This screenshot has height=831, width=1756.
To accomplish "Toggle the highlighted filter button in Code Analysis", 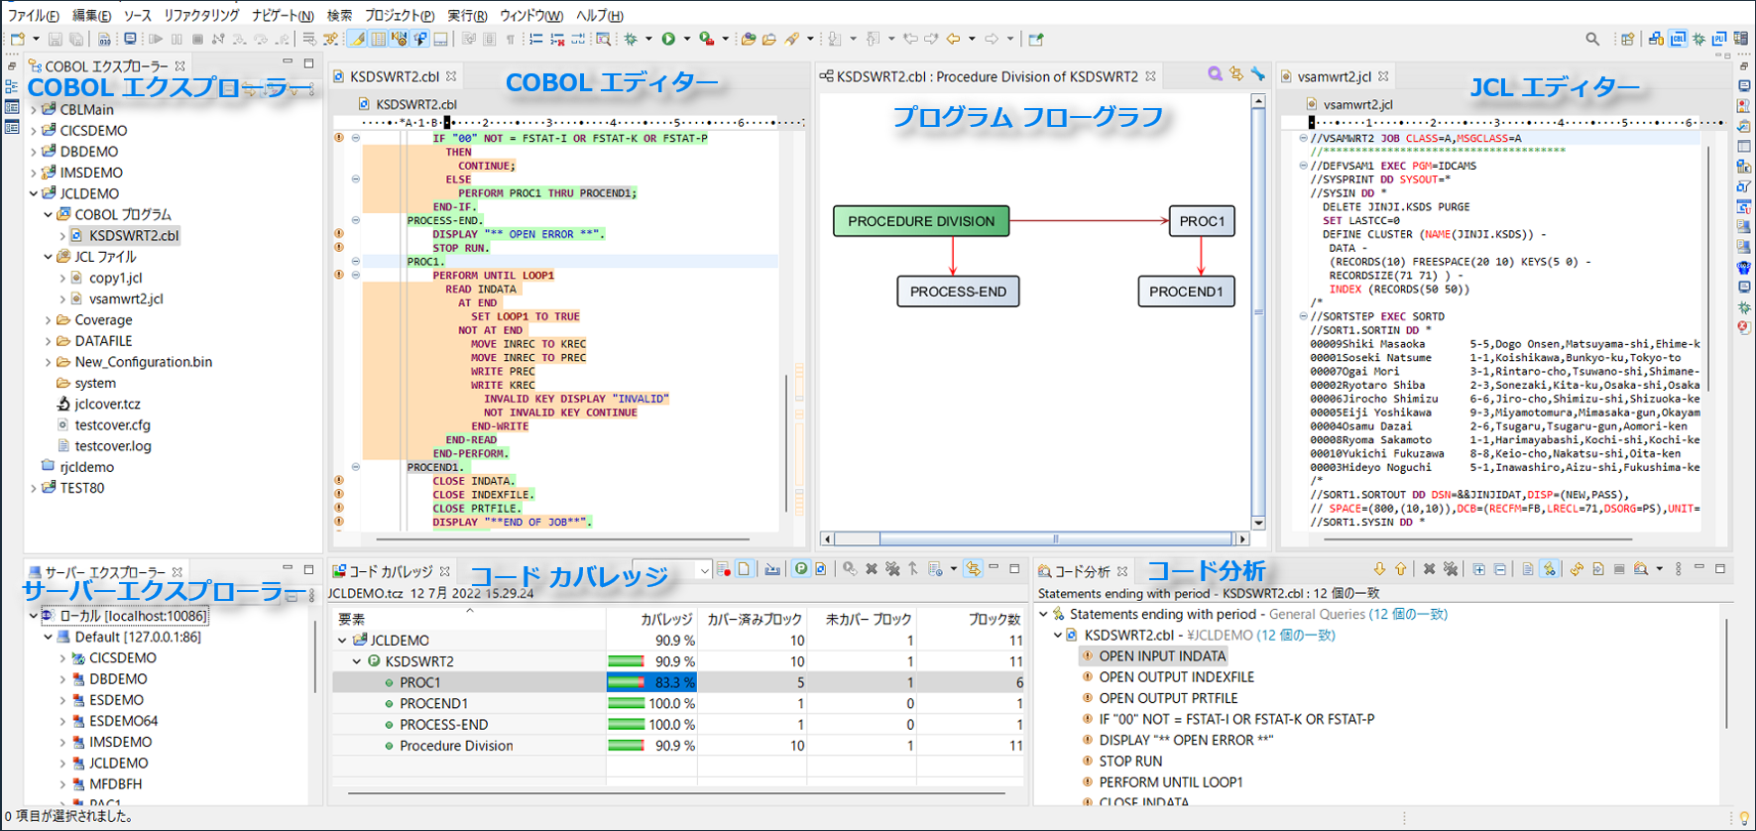I will (x=1549, y=569).
